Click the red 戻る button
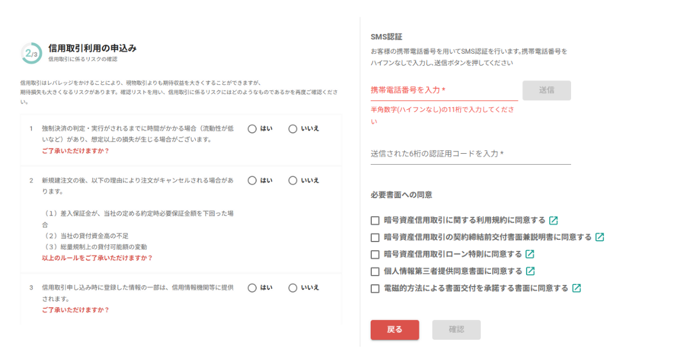695x364 pixels. point(395,329)
